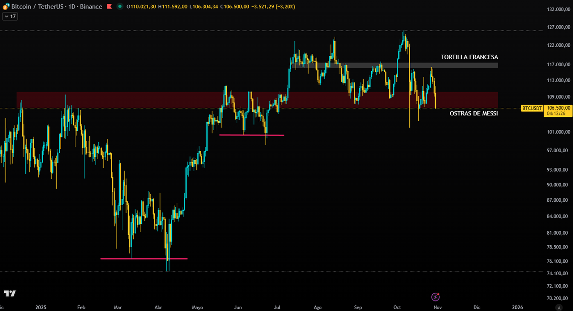573x311 pixels.
Task: Click the purple lightning event icon
Action: point(435,297)
